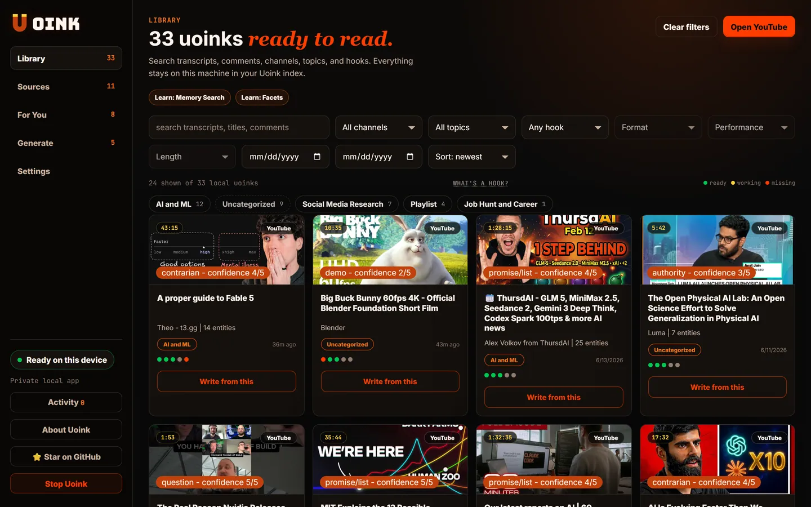The height and width of the screenshot is (507, 811).
Task: Toggle the Uncategorized topic chip with count 9
Action: [253, 204]
